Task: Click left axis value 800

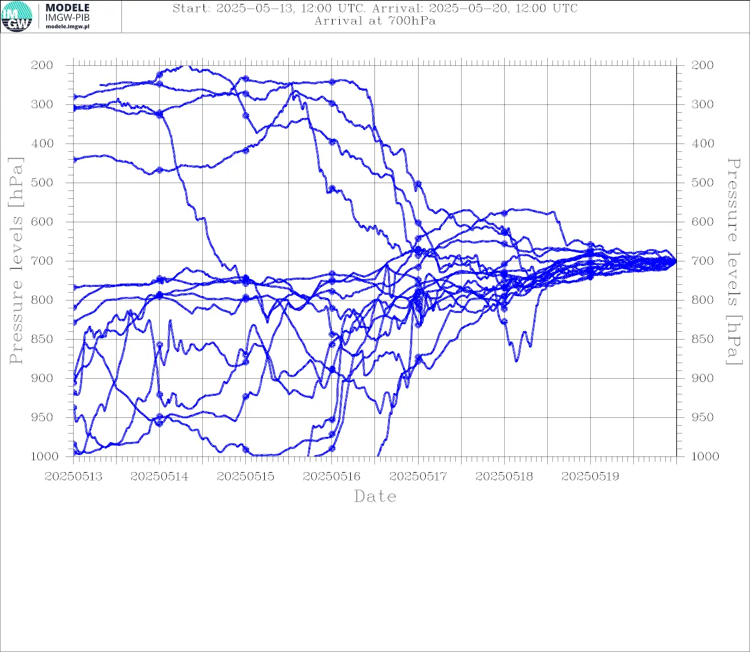Action: [x=42, y=300]
